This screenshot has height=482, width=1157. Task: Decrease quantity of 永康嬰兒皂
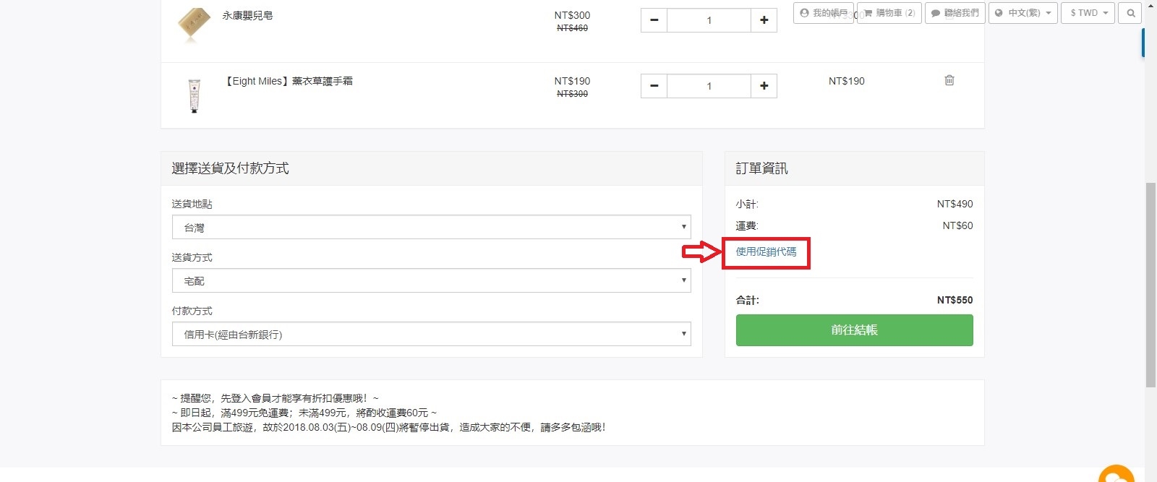point(654,20)
